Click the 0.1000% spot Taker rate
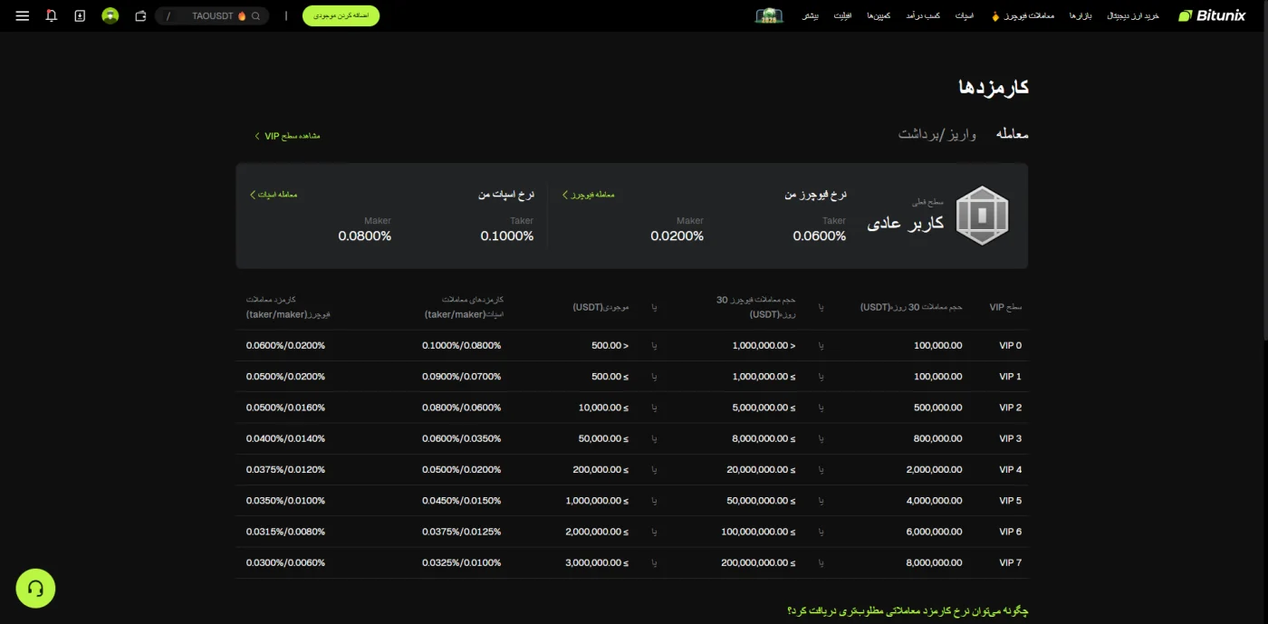Viewport: 1268px width, 624px height. [x=507, y=236]
